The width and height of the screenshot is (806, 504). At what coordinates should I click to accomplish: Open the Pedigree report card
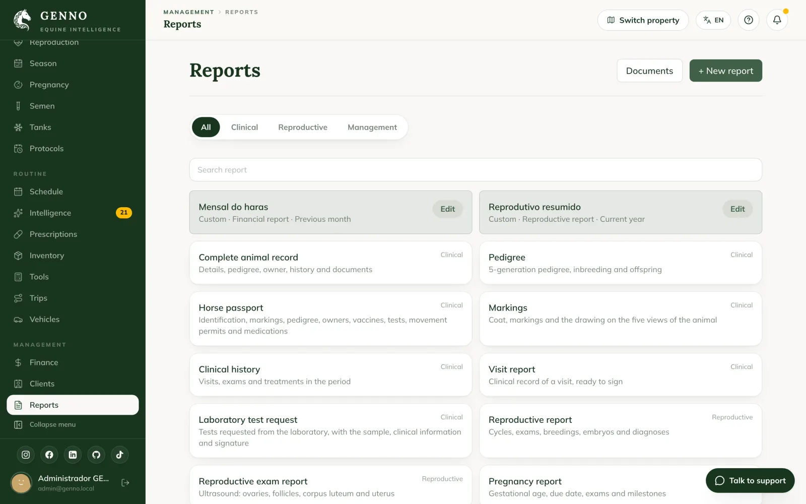[621, 263]
